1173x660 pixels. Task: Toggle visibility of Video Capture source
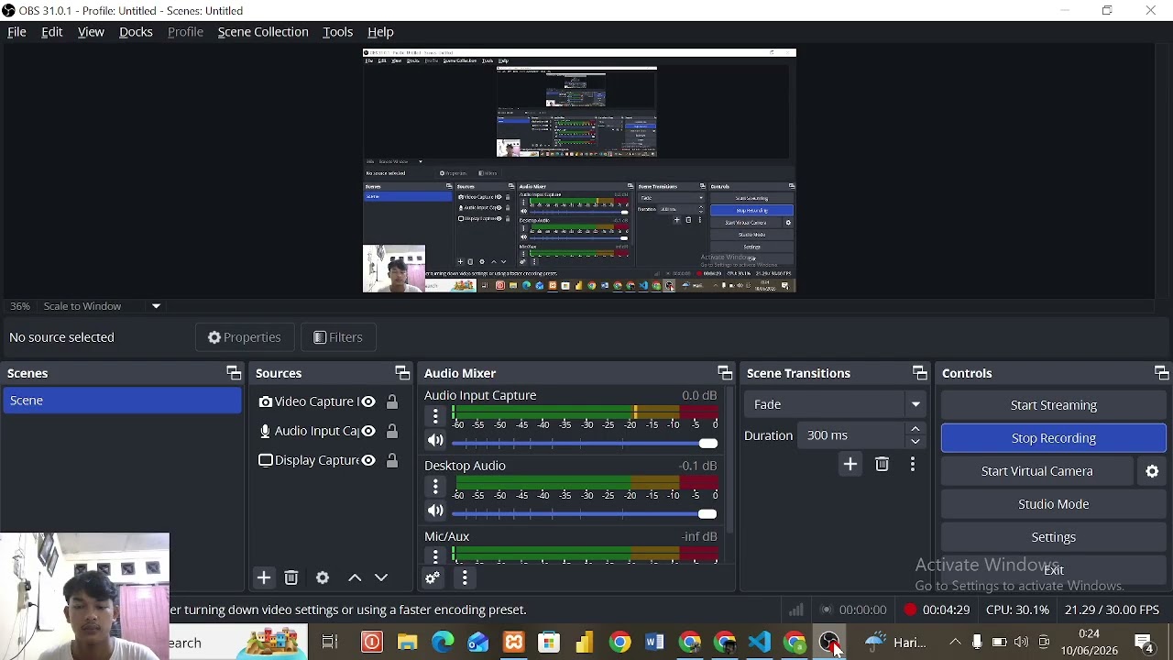click(368, 402)
